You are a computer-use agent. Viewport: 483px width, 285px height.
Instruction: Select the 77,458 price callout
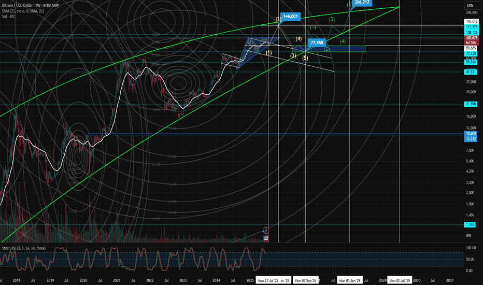tap(317, 43)
